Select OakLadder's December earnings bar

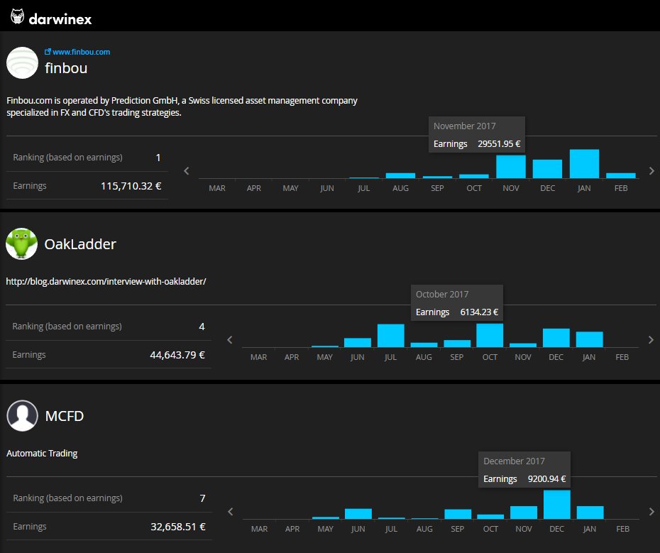(x=556, y=338)
